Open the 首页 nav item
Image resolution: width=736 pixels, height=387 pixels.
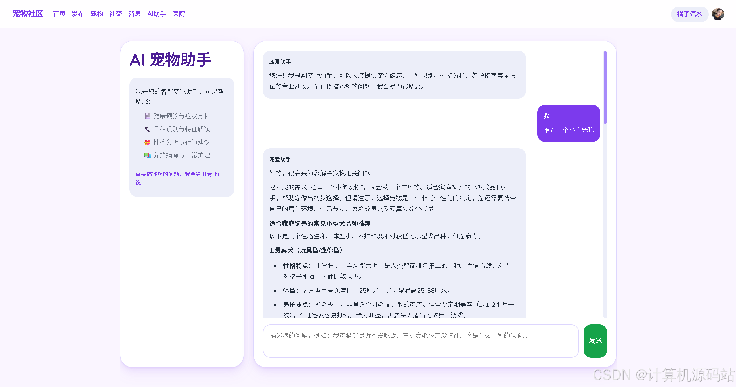pyautogui.click(x=59, y=14)
